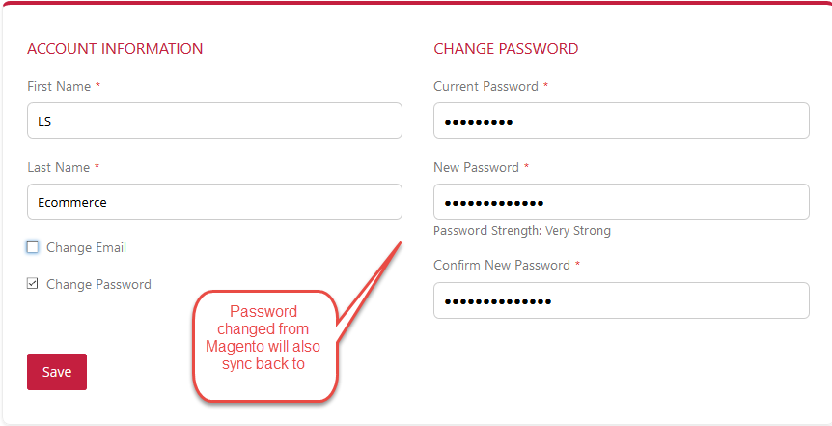Click the Last Name label
Viewport: 832px width, 426px height.
[58, 167]
